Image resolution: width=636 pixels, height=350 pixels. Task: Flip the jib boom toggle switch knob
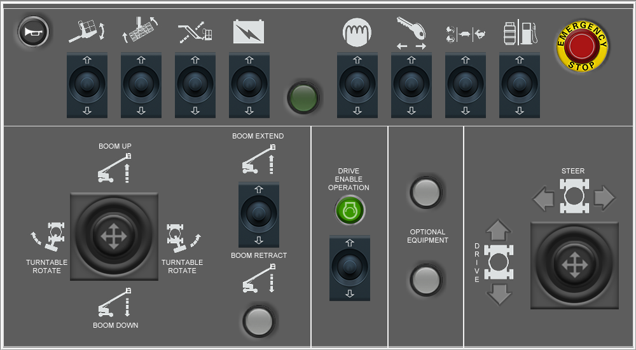point(195,84)
